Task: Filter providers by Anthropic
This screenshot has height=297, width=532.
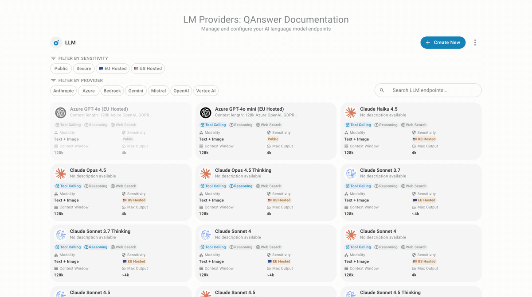Action: tap(63, 91)
